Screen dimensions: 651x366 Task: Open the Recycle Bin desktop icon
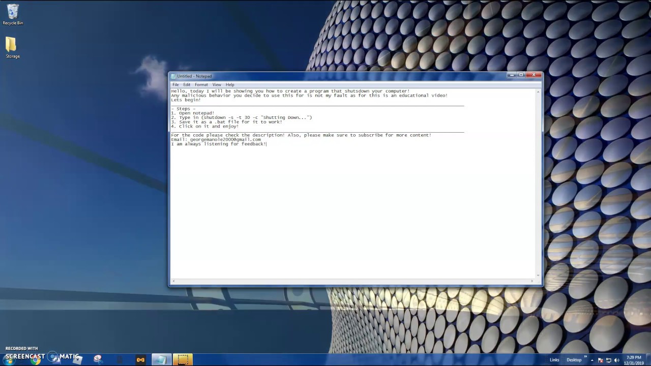(x=13, y=14)
